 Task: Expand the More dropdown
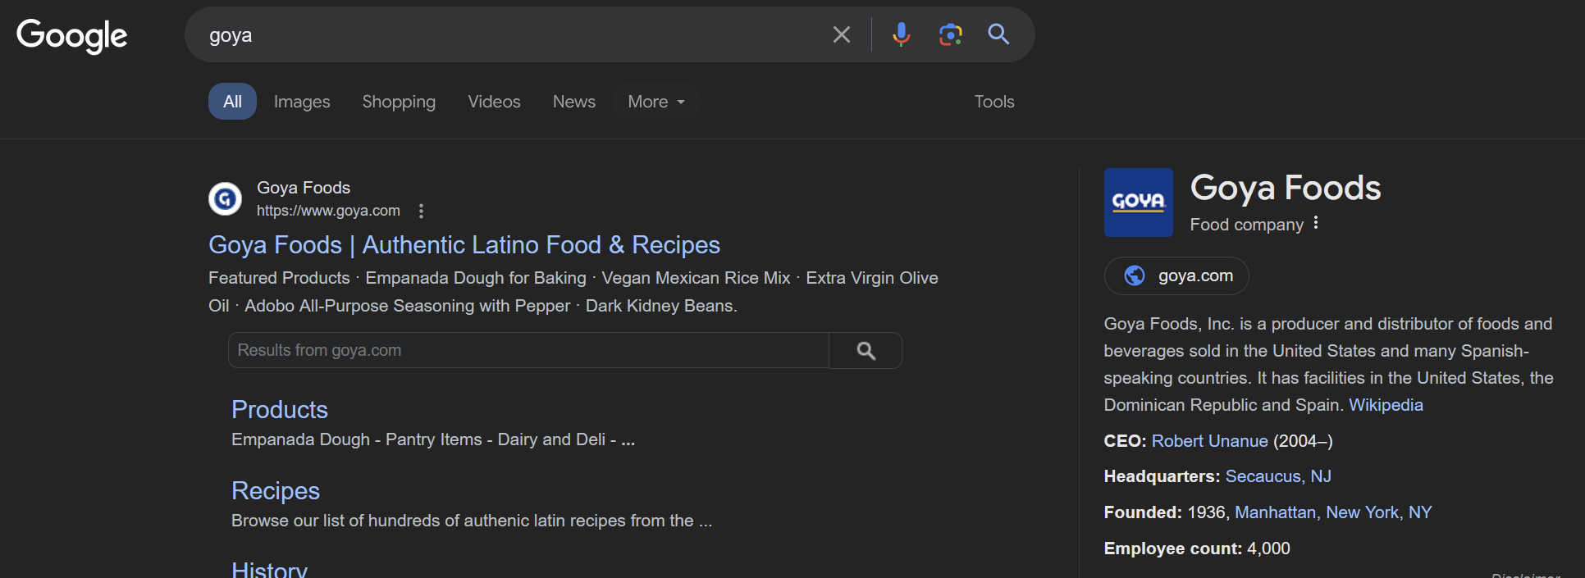(655, 102)
